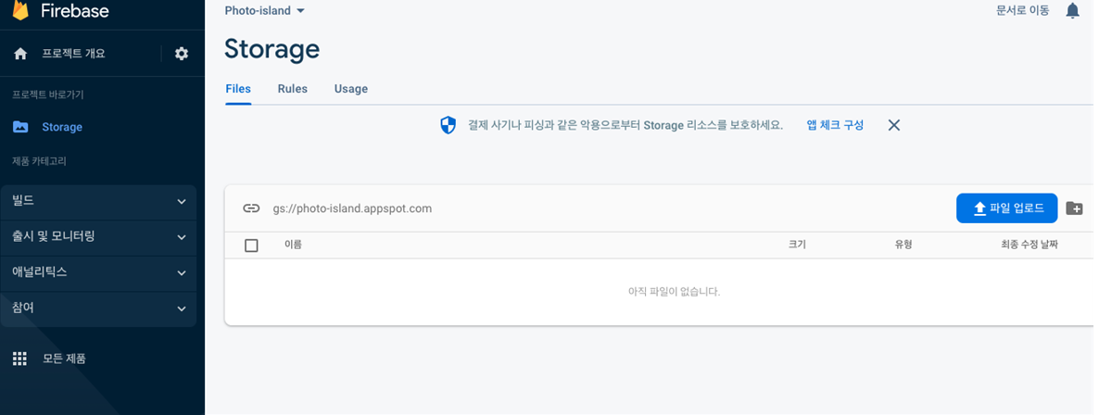Sort by 유형 column header
The image size is (1099, 415).
(x=903, y=245)
